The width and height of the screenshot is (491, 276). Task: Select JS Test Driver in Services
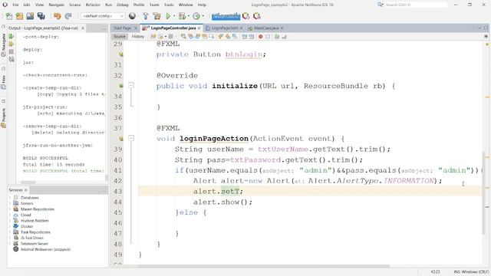coord(32,238)
